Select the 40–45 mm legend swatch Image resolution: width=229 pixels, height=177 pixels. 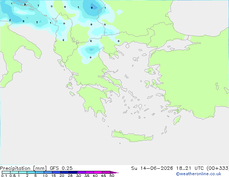(98, 172)
